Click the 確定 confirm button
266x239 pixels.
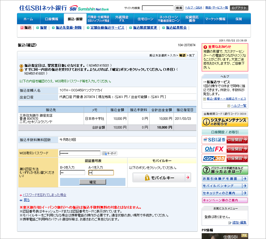(x=93, y=182)
